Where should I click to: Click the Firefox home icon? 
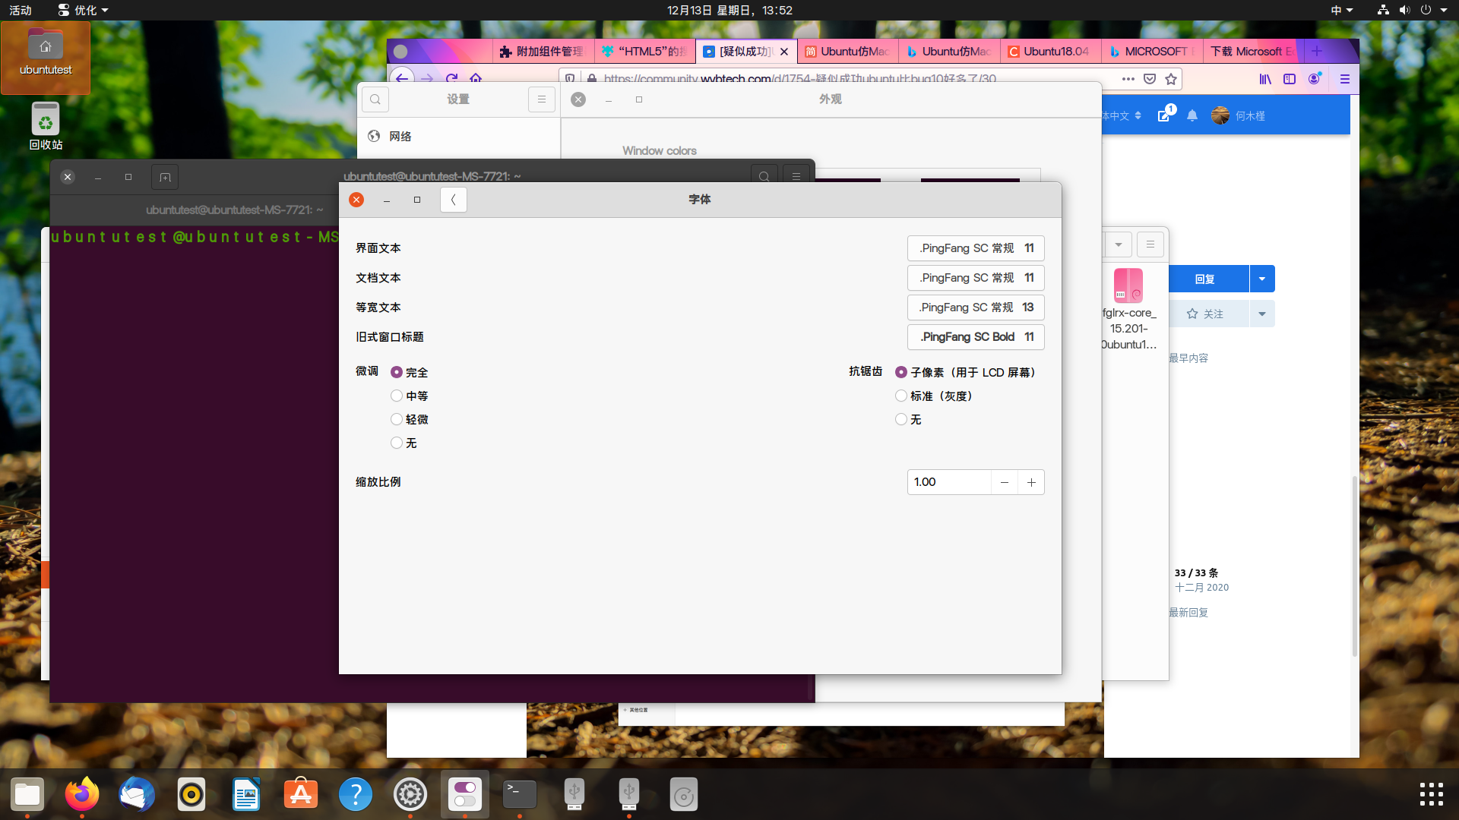pos(476,77)
